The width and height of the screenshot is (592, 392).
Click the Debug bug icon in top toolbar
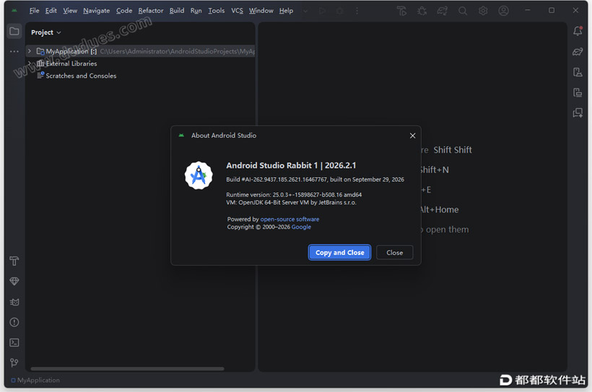422,11
